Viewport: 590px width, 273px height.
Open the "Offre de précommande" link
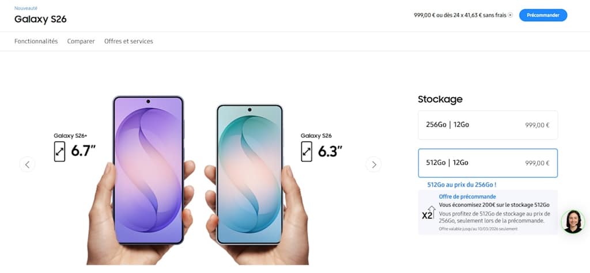point(467,197)
